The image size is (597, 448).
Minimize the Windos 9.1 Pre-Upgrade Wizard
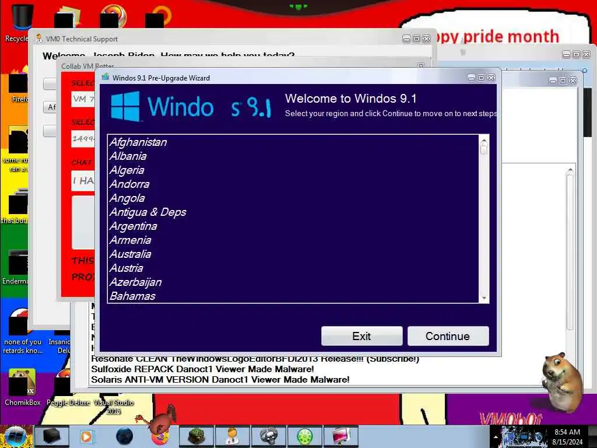tap(471, 78)
